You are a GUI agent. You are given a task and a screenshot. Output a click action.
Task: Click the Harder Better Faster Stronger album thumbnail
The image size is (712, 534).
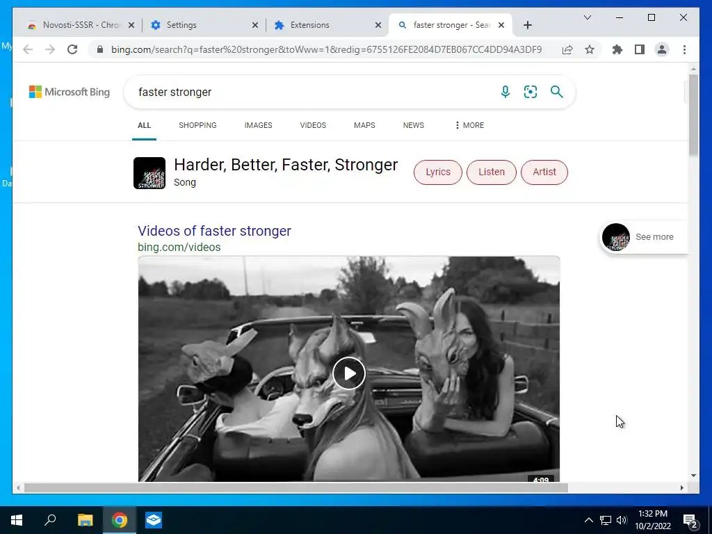[x=149, y=173]
